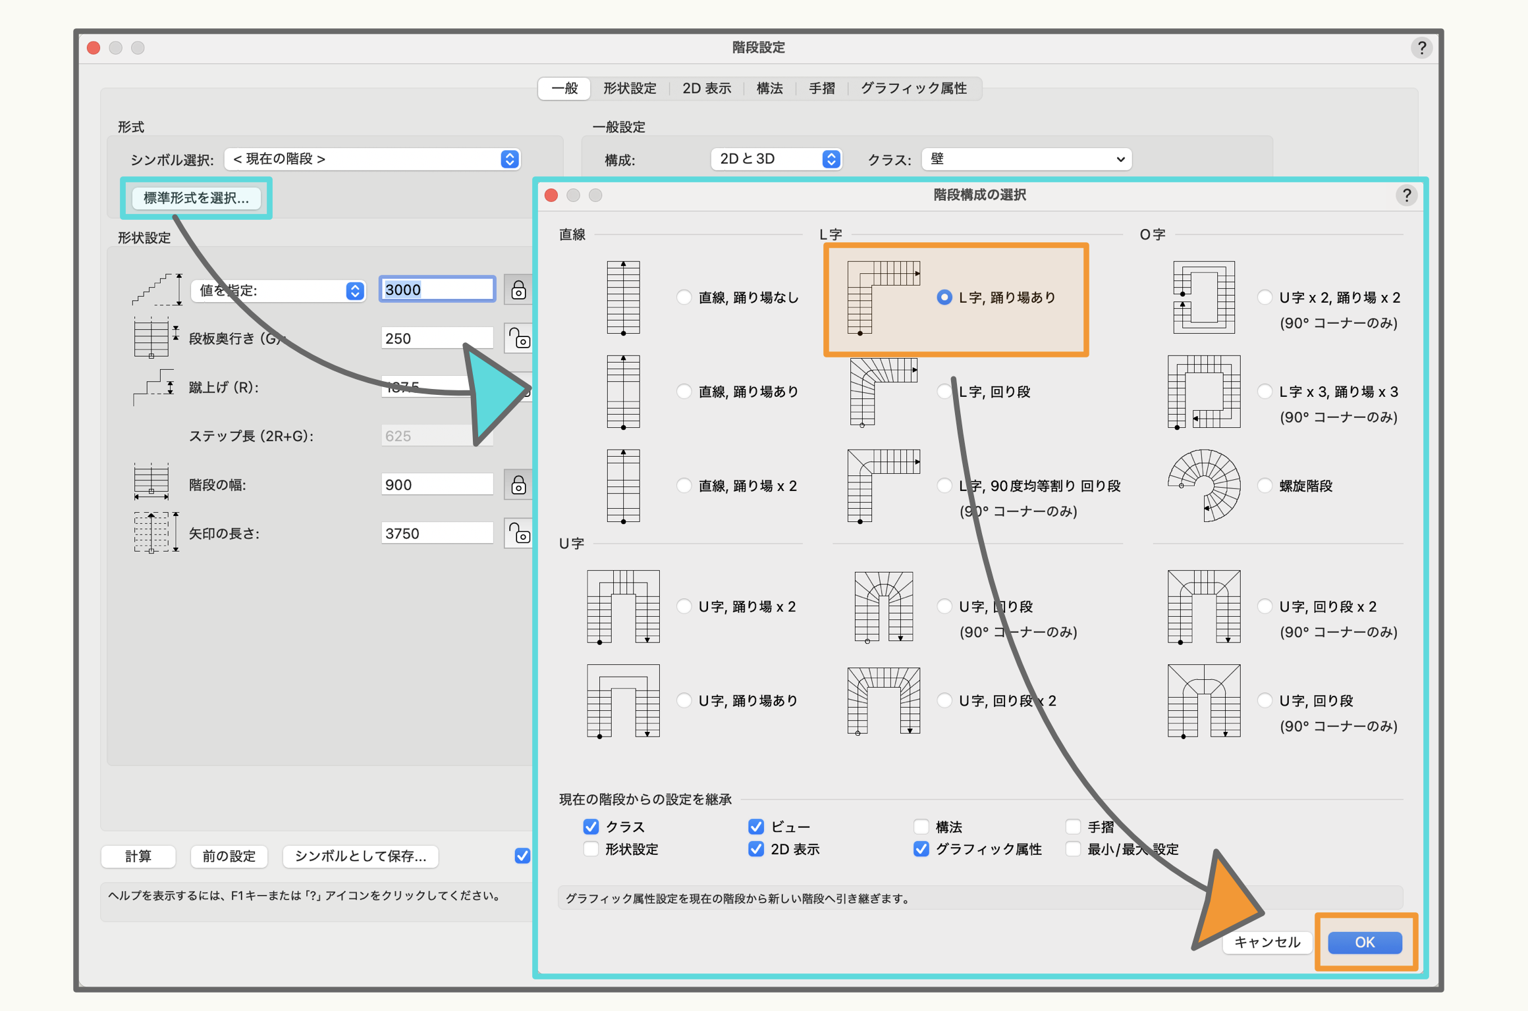
Task: Switch to 手摺 tab
Action: (821, 88)
